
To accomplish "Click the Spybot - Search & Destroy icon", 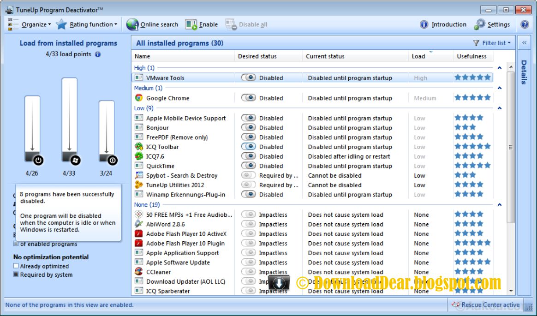I will click(x=139, y=175).
